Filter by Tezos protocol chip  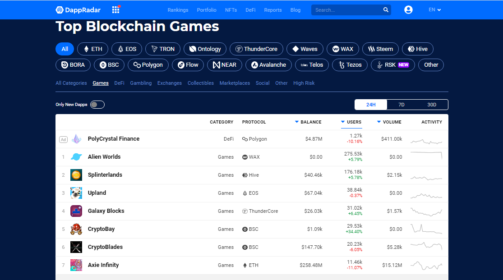pos(350,65)
